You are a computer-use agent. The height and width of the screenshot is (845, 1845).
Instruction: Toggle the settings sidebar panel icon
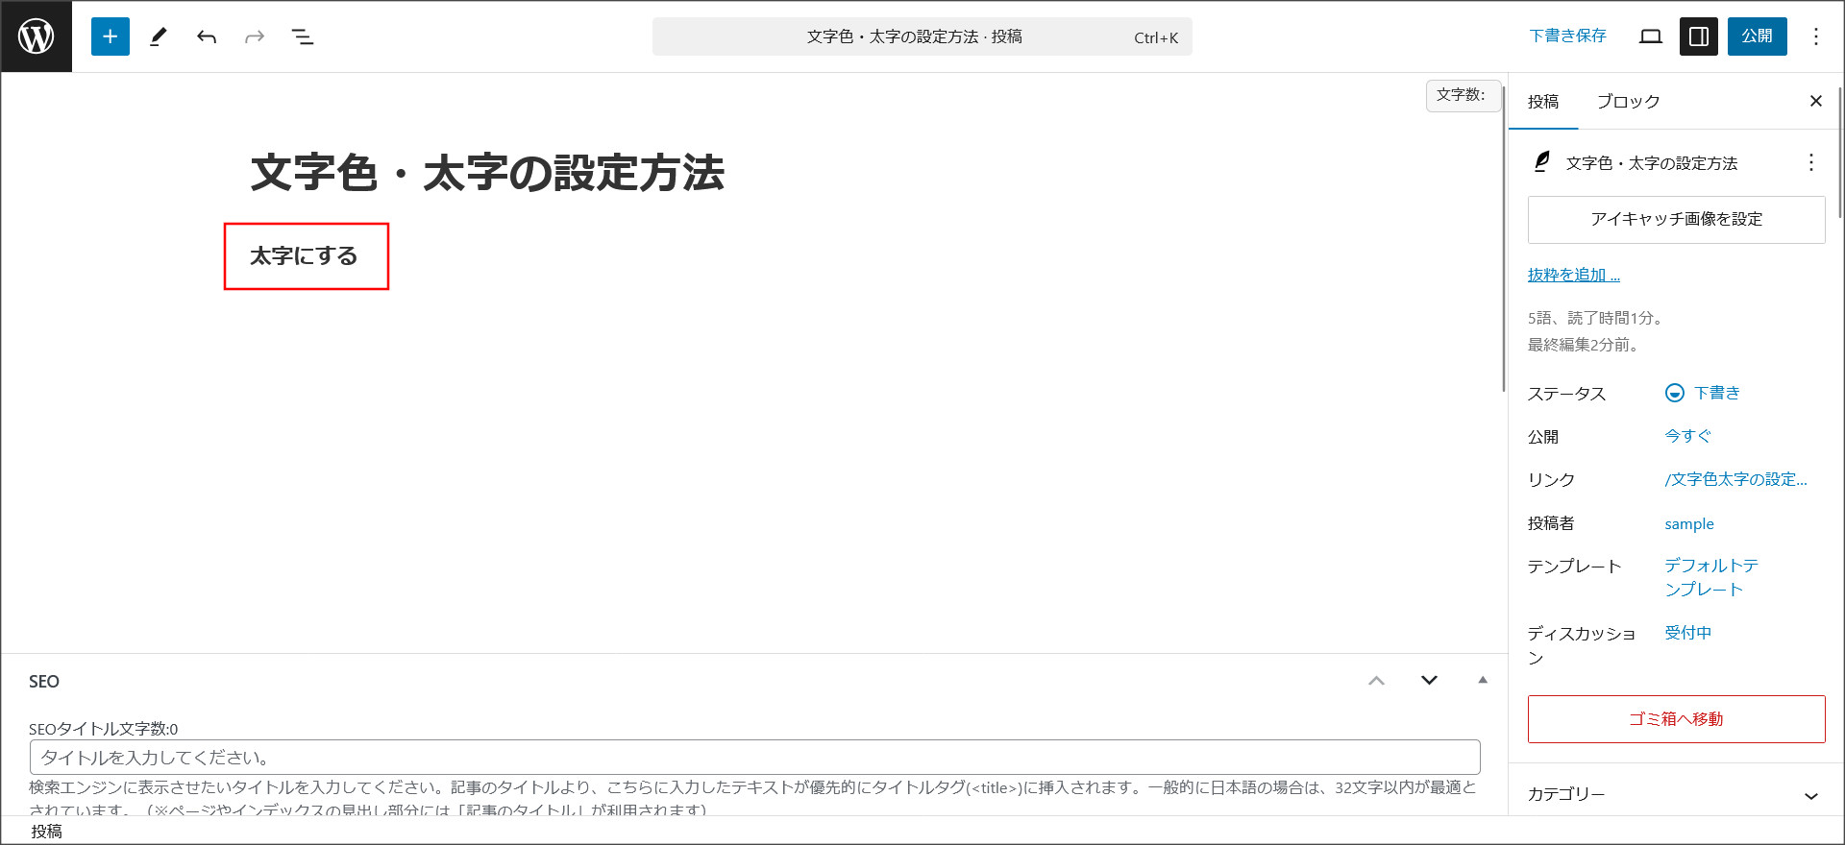tap(1699, 36)
